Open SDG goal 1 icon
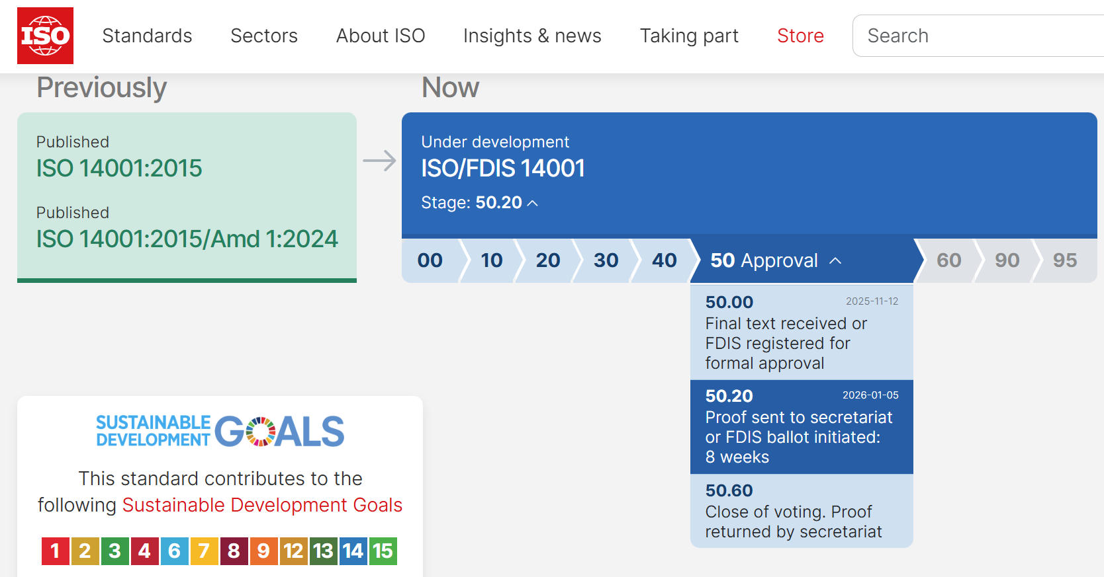The image size is (1104, 577). [x=55, y=551]
